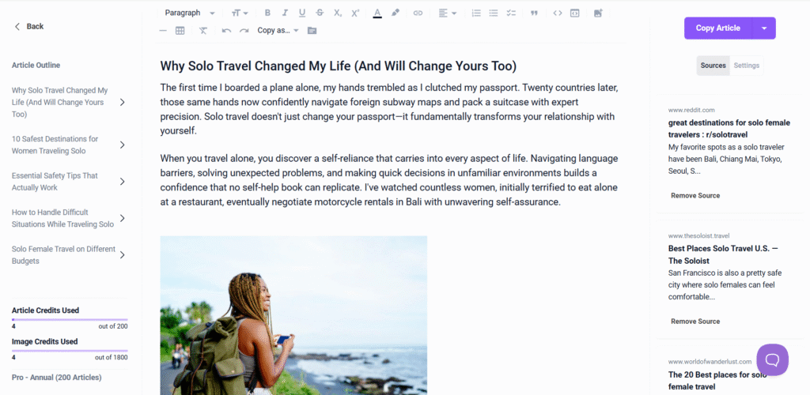This screenshot has height=395, width=810.
Task: Open the Copy as dropdown
Action: pos(278,31)
